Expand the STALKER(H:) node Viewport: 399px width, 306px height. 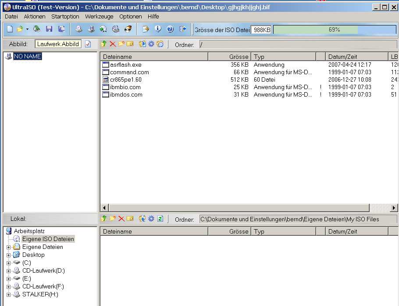pos(8,295)
